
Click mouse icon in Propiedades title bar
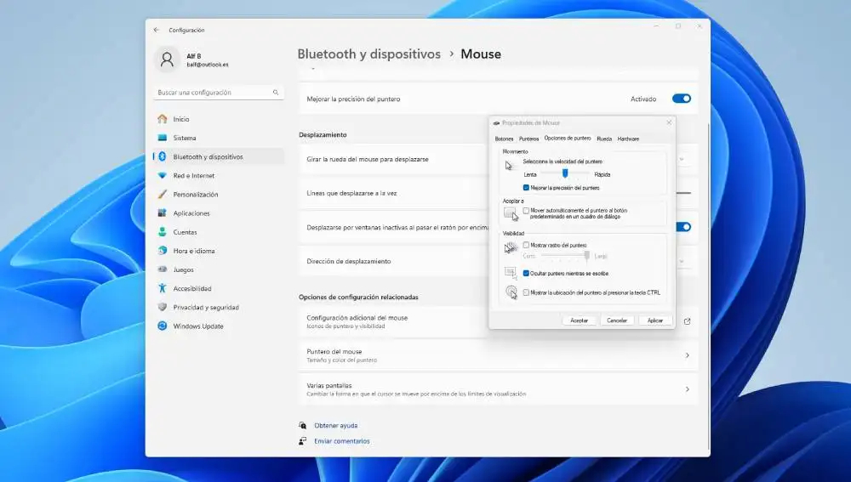[x=496, y=123]
